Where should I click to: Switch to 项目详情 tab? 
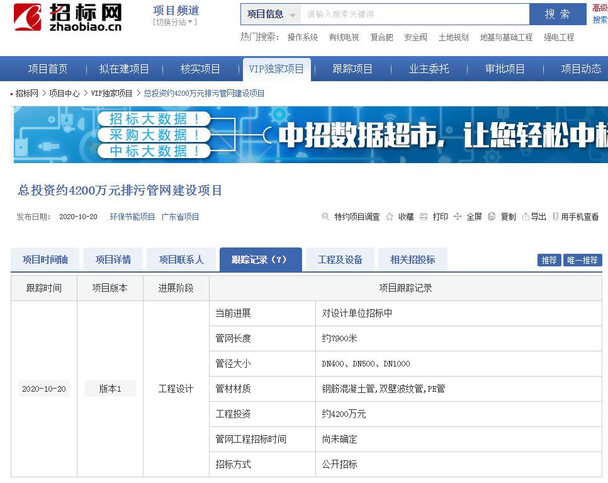tap(113, 259)
